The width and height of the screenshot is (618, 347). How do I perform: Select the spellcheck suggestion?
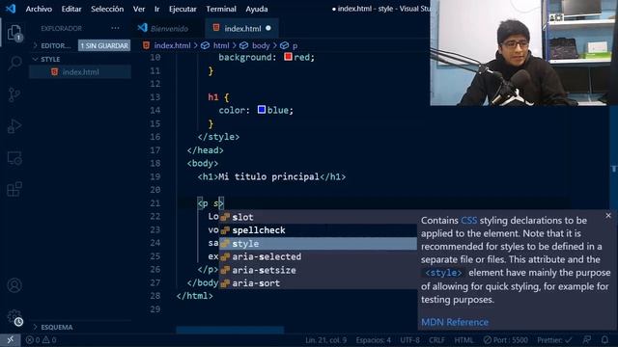click(318, 230)
